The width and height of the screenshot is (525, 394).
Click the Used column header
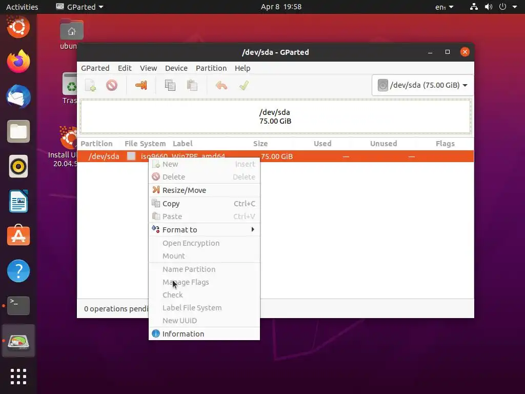coord(322,144)
